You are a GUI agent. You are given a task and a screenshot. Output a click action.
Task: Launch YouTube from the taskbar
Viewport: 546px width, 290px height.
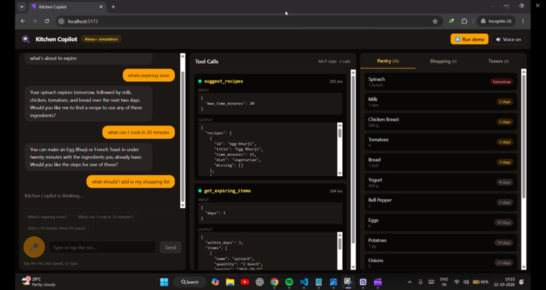[x=245, y=282]
